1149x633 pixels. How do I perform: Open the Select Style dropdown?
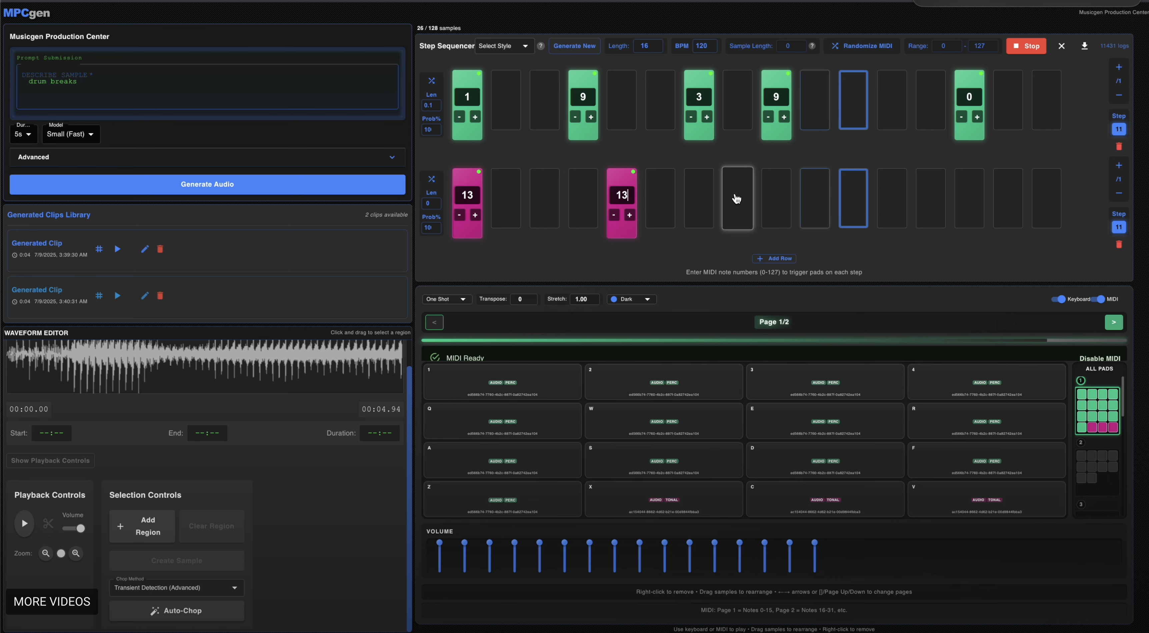504,46
